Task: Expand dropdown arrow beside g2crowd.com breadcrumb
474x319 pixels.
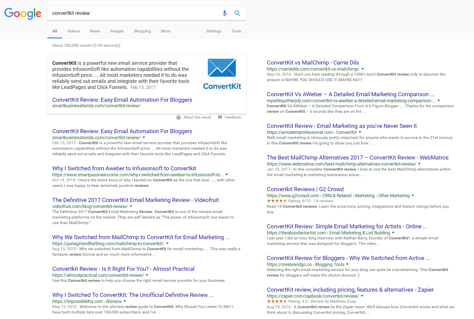Action: [413, 195]
